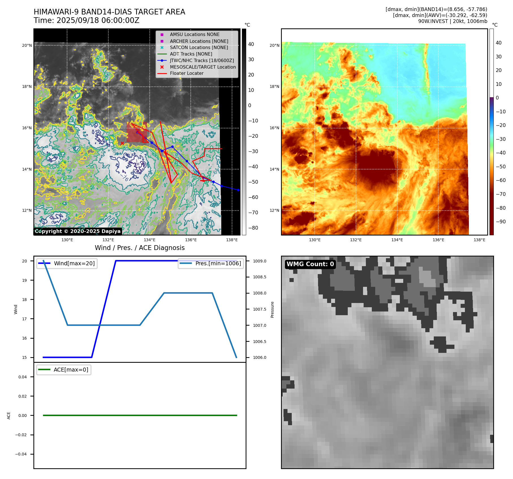Click the red shaded floater box on map
Screen dimensions: 513x479
click(x=137, y=132)
